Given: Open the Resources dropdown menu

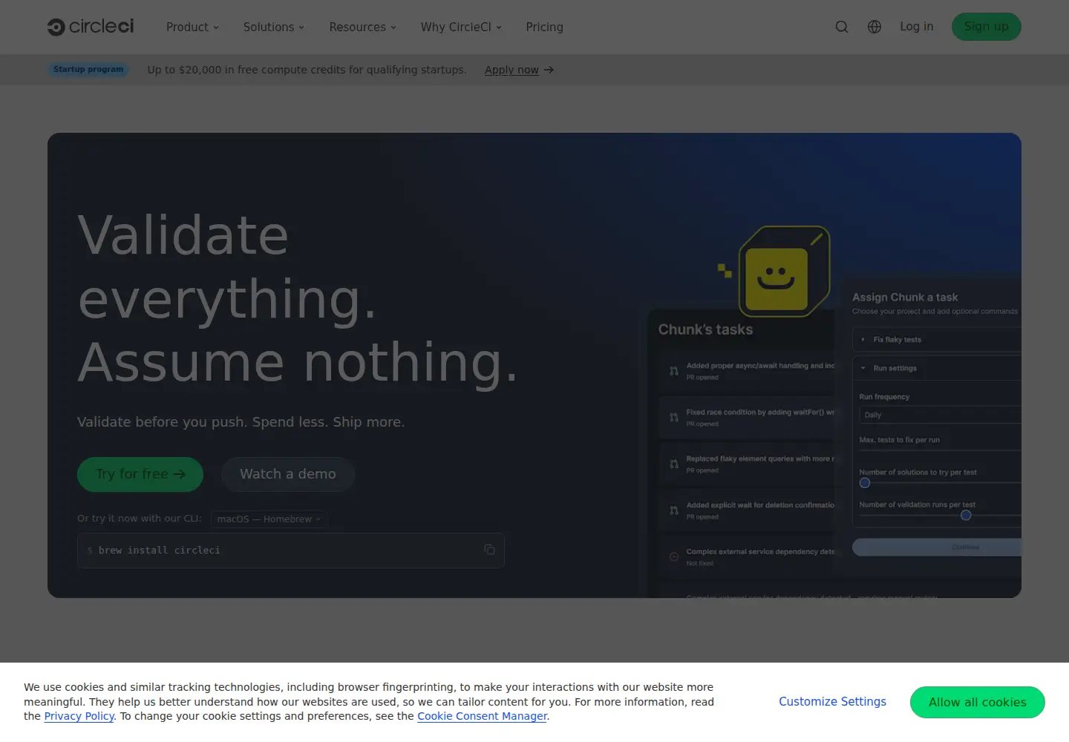Looking at the screenshot, I should tap(363, 27).
